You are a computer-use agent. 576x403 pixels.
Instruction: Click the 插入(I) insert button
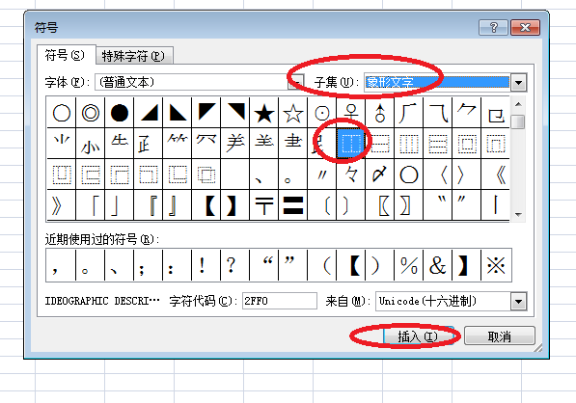(418, 336)
